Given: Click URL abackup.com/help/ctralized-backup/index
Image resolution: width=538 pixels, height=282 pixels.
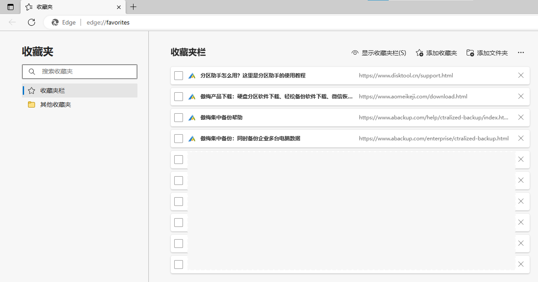Looking at the screenshot, I should tap(434, 118).
